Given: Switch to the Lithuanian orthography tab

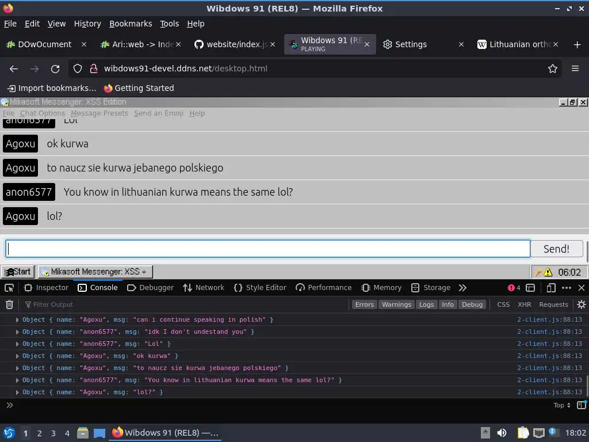Looking at the screenshot, I should tap(518, 45).
